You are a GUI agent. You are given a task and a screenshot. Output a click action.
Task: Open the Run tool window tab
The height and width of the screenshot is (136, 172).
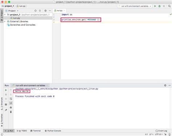[x=9, y=131]
